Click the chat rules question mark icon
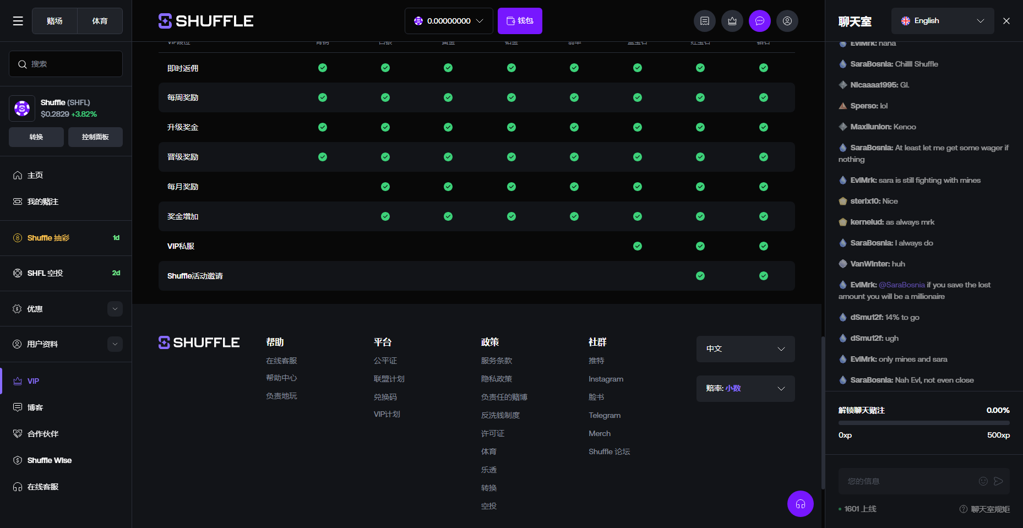Viewport: 1023px width, 528px height. click(964, 509)
